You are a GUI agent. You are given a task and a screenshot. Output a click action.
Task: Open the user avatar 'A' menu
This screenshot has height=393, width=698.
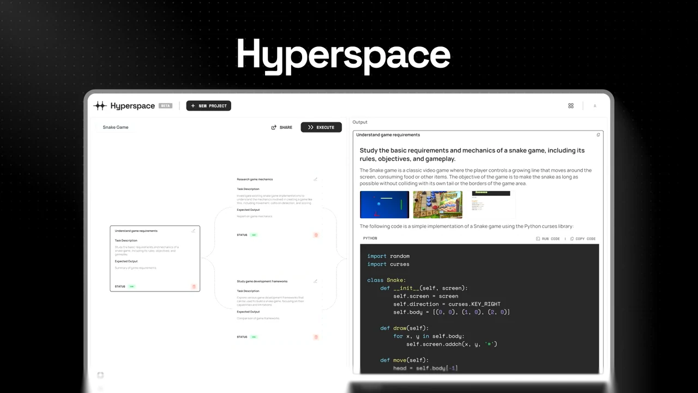coord(595,106)
